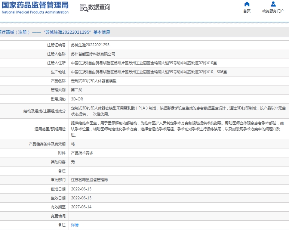
Task: Select the 生产地址 address ending 410、306室
Action: point(149,72)
